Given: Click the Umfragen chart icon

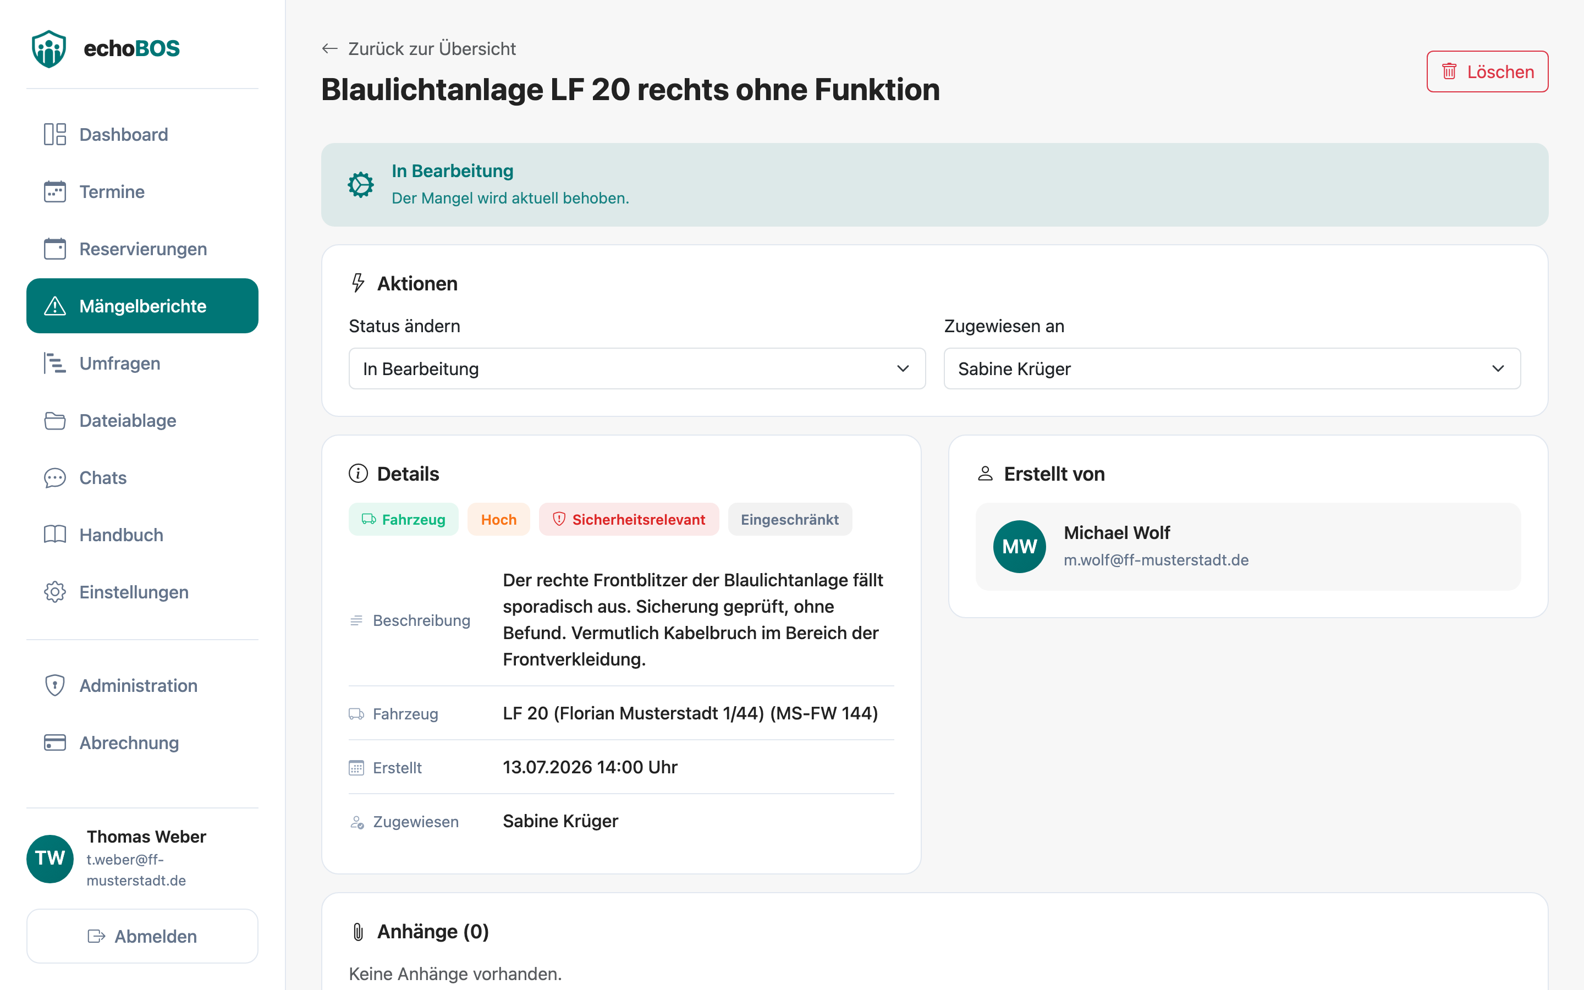Looking at the screenshot, I should pyautogui.click(x=55, y=364).
